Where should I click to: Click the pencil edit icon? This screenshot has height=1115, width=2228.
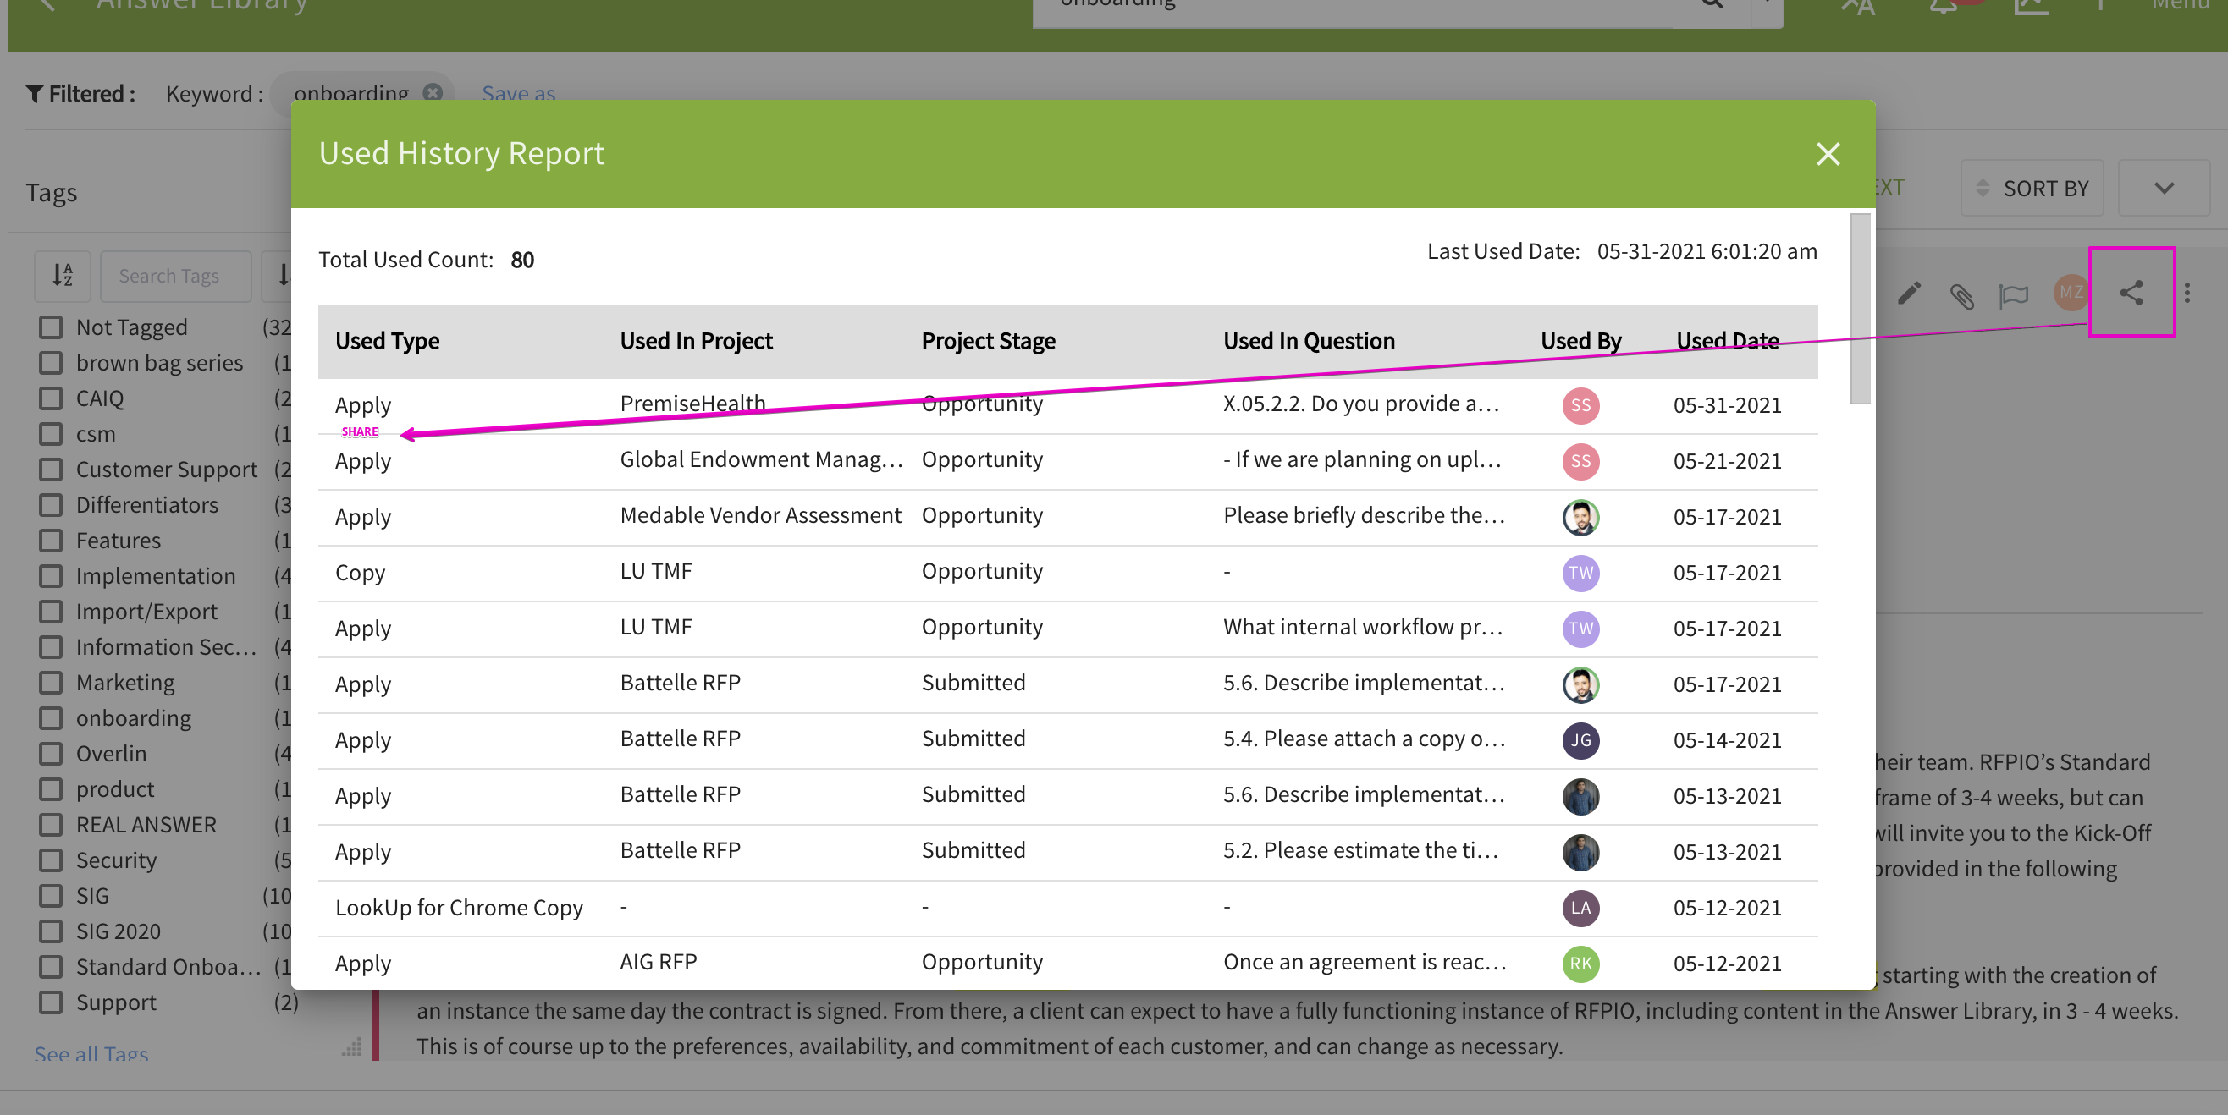pos(1909,294)
